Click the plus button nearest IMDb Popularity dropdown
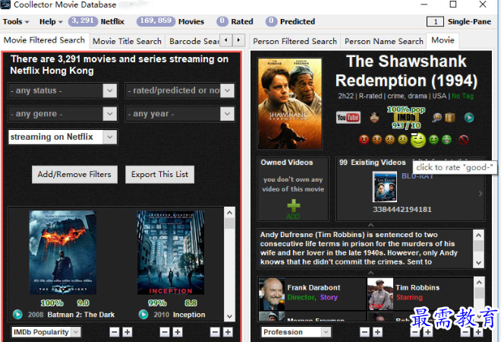Viewport: 504px width, 342px height. point(128,332)
